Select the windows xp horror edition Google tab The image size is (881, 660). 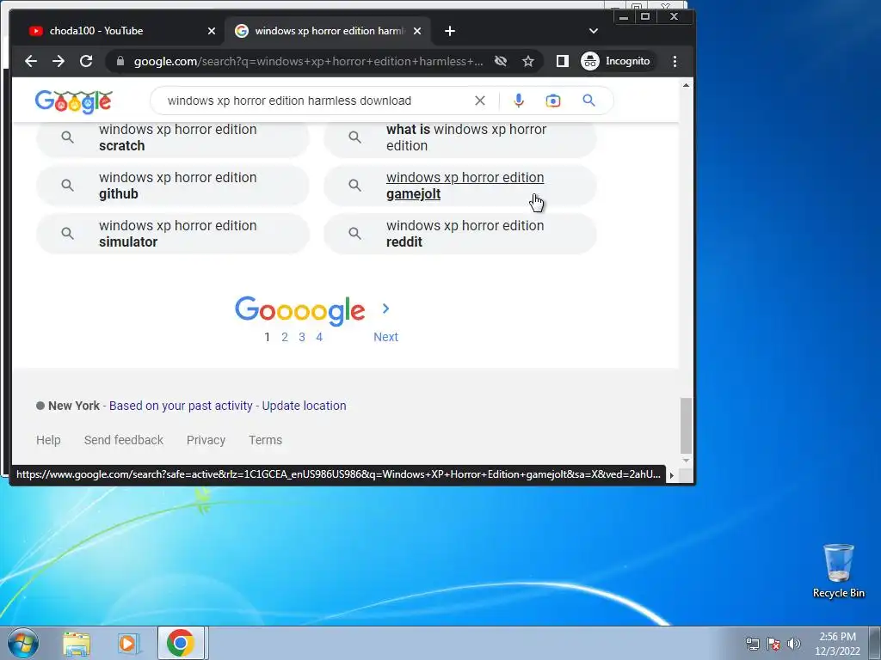pos(328,31)
